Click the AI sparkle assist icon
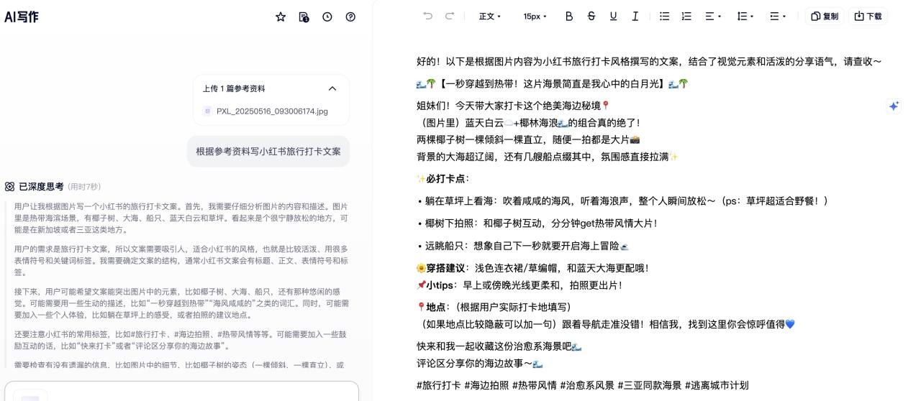 click(894, 106)
